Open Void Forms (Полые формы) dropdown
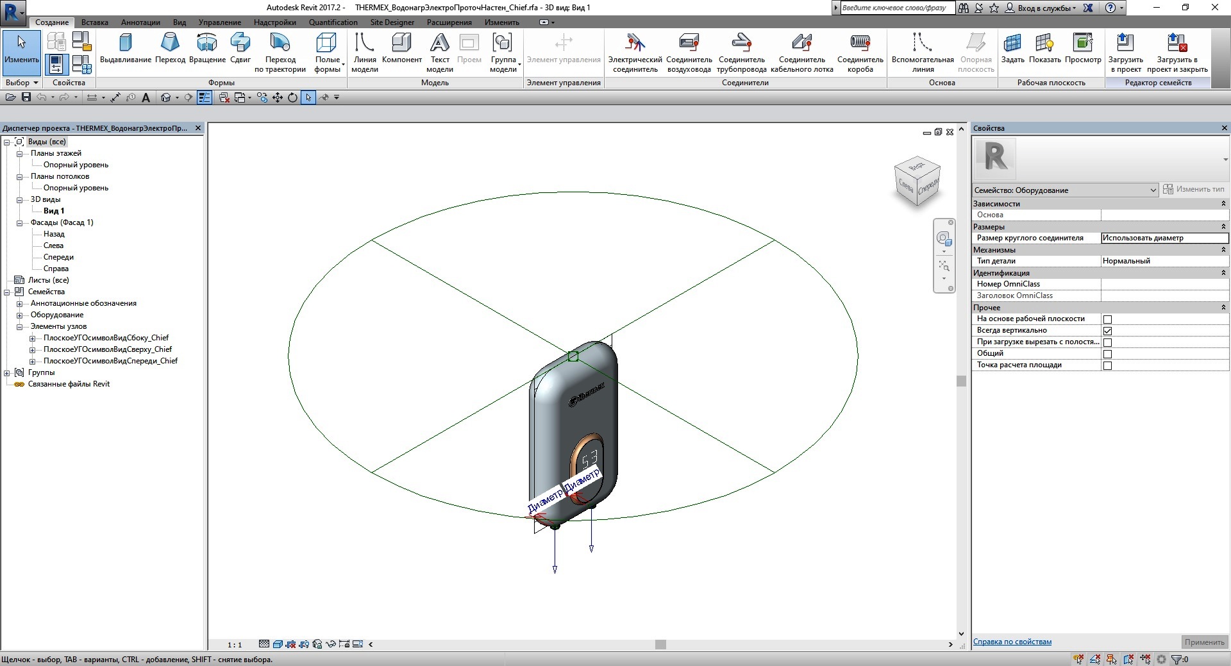This screenshot has height=666, width=1231. point(328,53)
